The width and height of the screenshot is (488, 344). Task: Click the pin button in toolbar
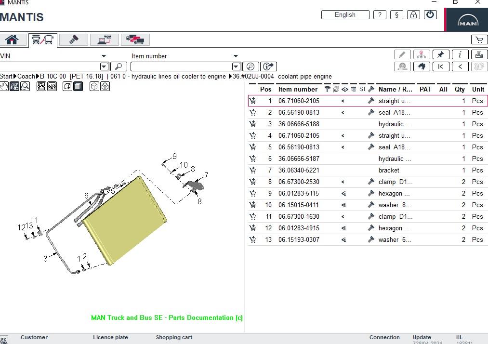pos(441,54)
